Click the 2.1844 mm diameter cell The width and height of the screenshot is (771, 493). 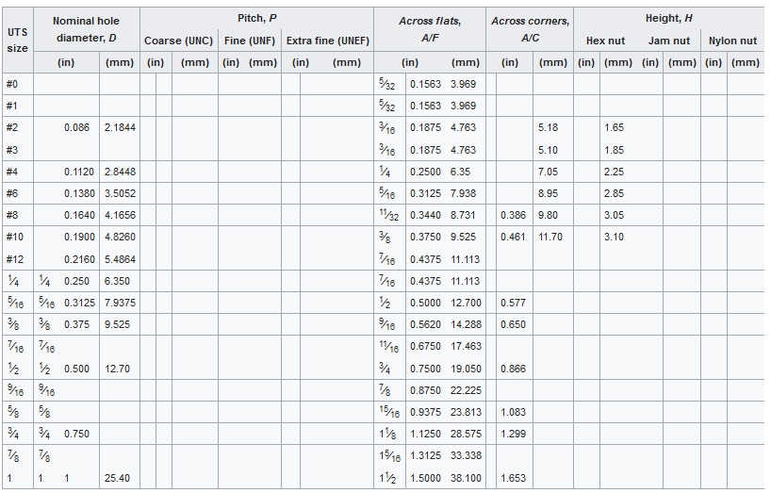click(120, 127)
